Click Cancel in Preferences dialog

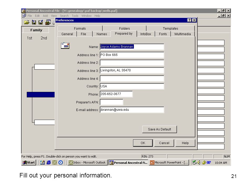pyautogui.click(x=164, y=143)
